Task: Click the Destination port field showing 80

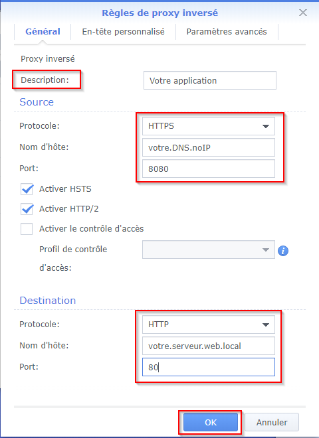Action: coord(209,367)
